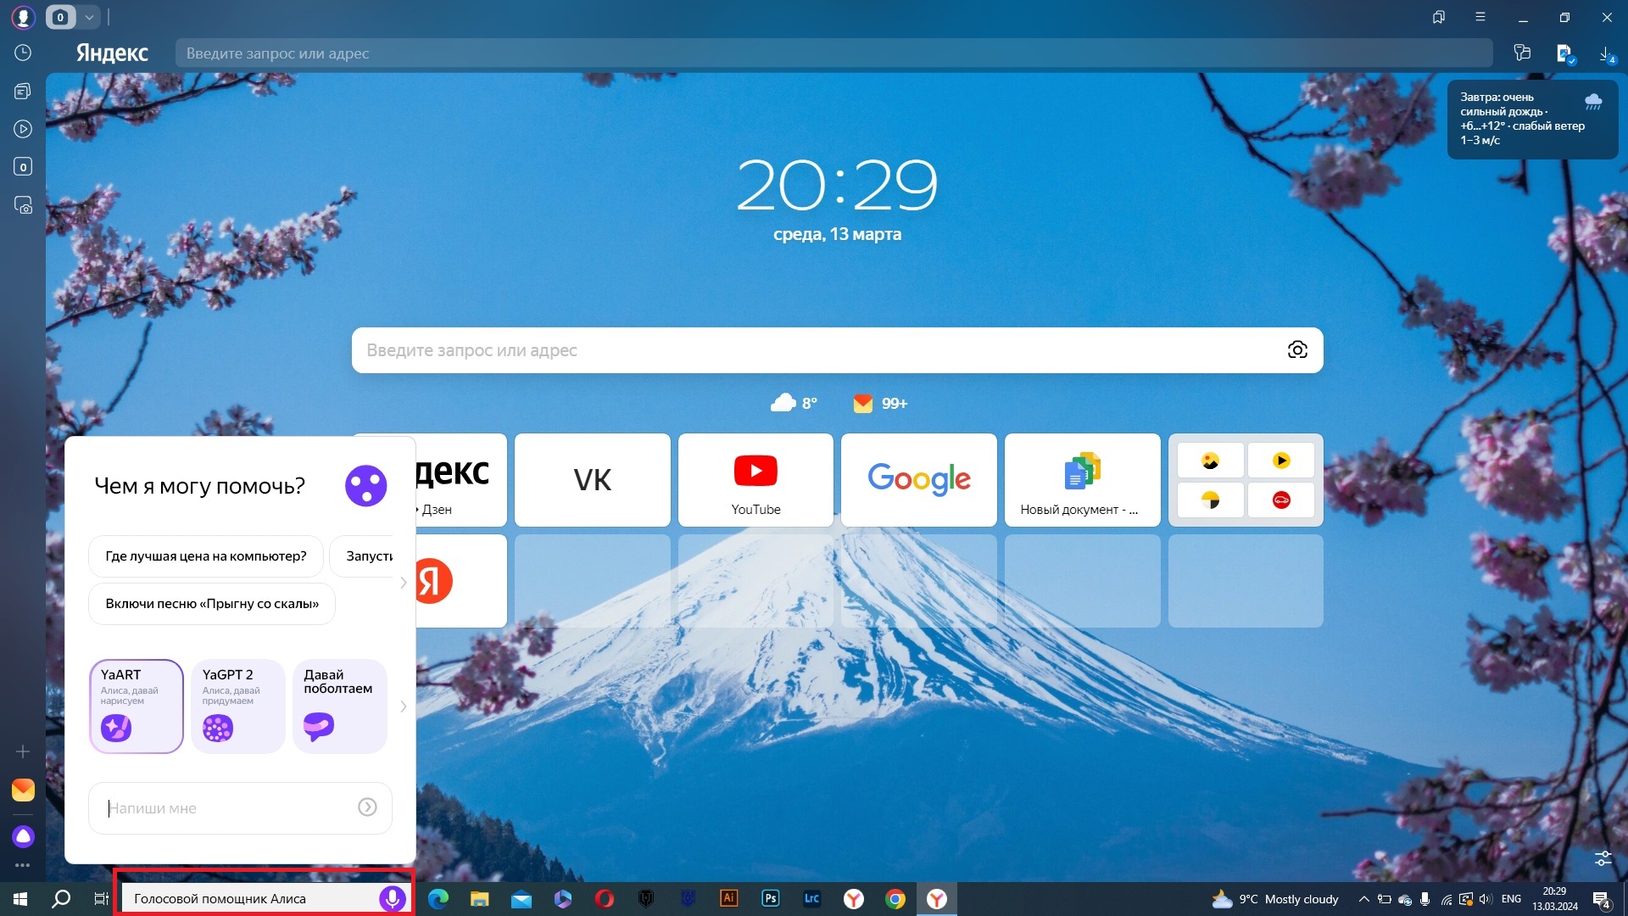The image size is (1628, 916).
Task: Add a new sidebar app with the plus icon
Action: click(x=23, y=751)
